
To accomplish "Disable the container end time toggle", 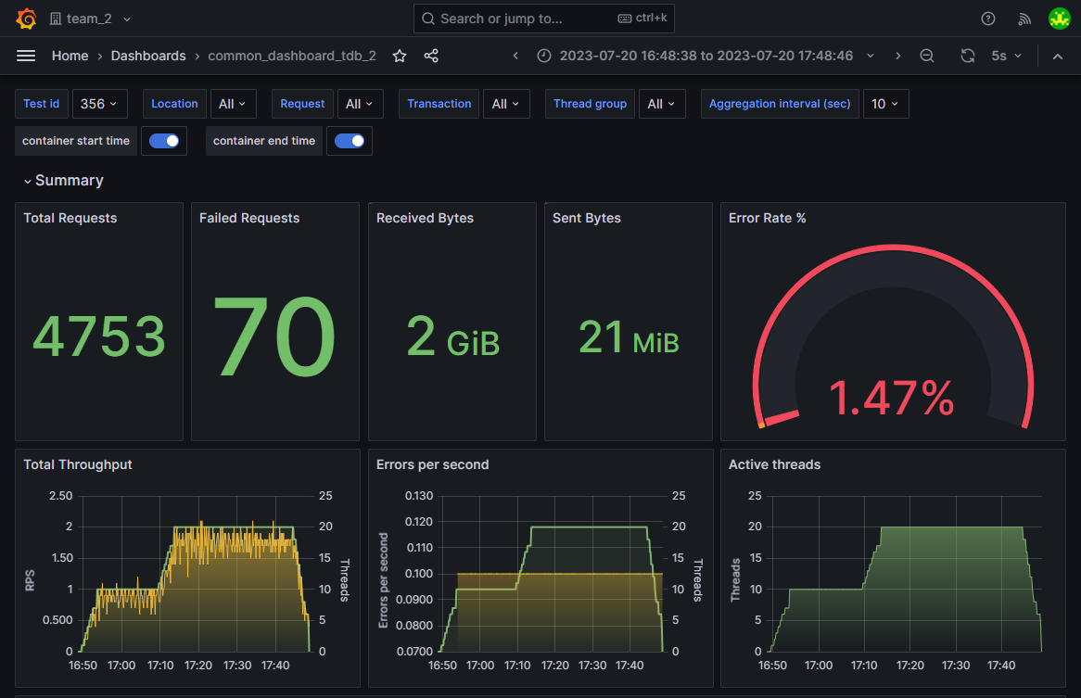I will (350, 140).
